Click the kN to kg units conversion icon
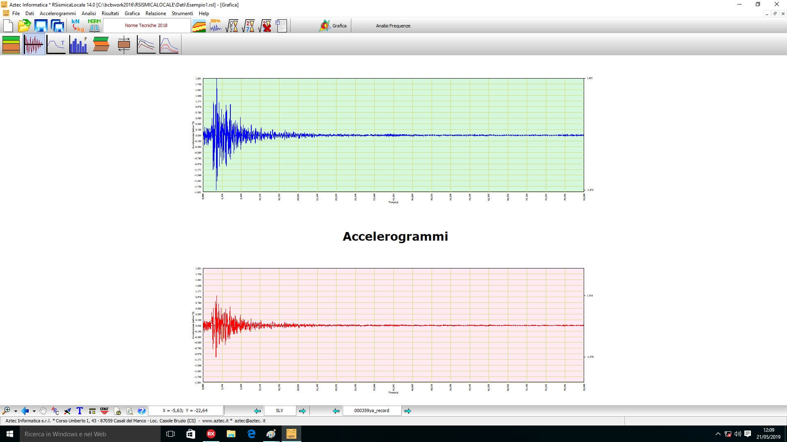 (77, 25)
